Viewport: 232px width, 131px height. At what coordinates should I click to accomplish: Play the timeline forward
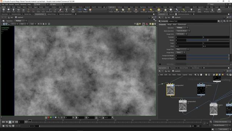(13, 122)
